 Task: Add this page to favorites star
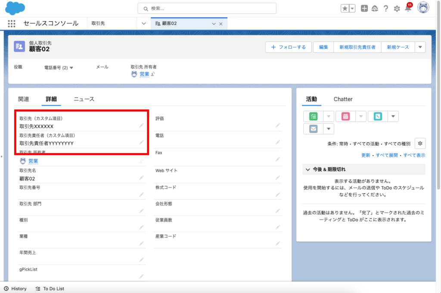pyautogui.click(x=345, y=9)
